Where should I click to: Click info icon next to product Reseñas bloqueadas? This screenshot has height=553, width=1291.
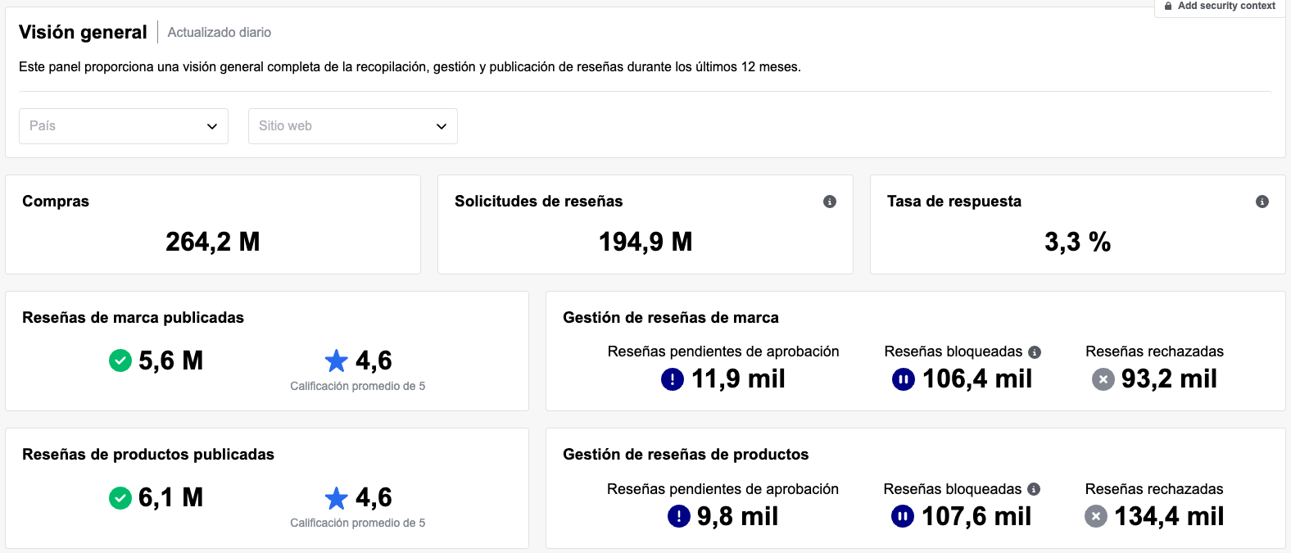(x=1034, y=489)
